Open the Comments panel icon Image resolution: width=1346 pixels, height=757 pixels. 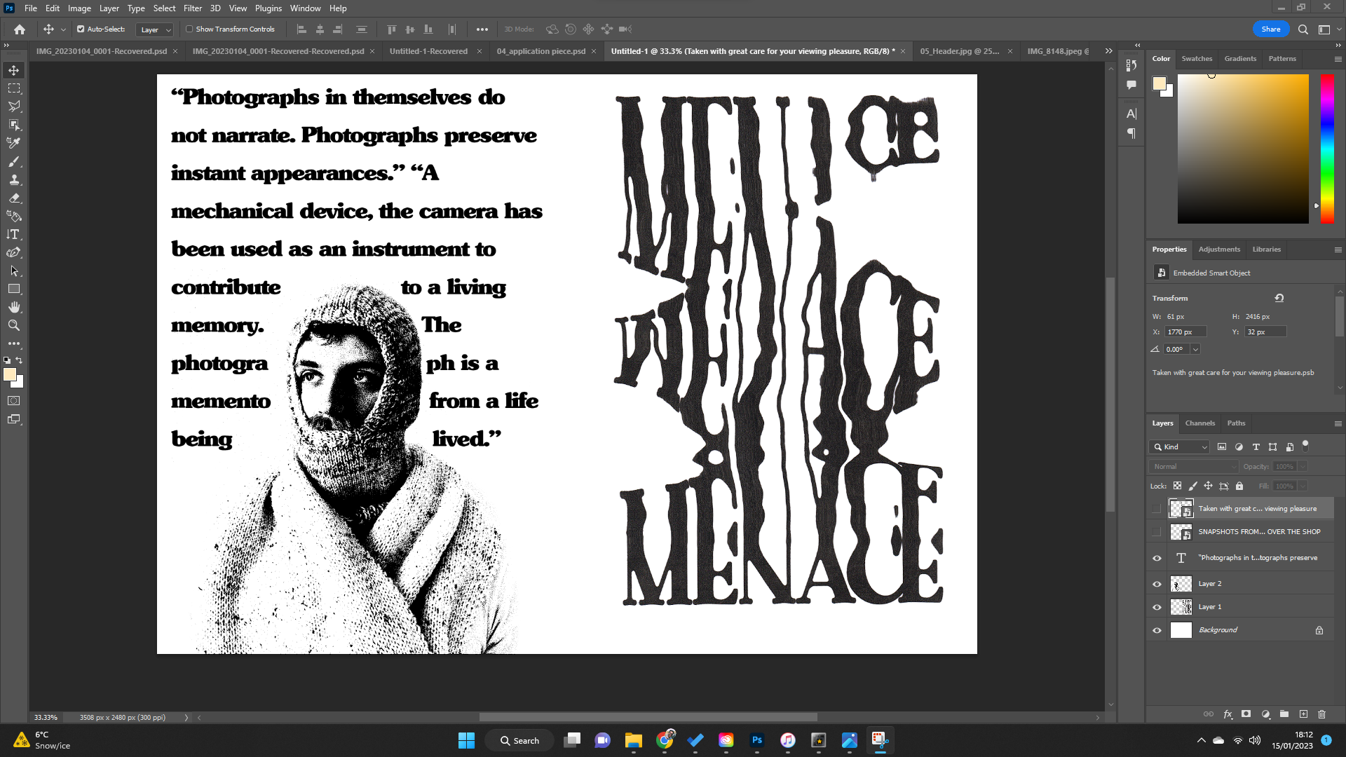(1130, 84)
